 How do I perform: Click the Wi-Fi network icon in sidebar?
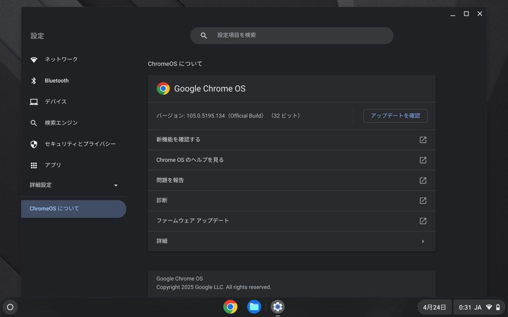[34, 60]
